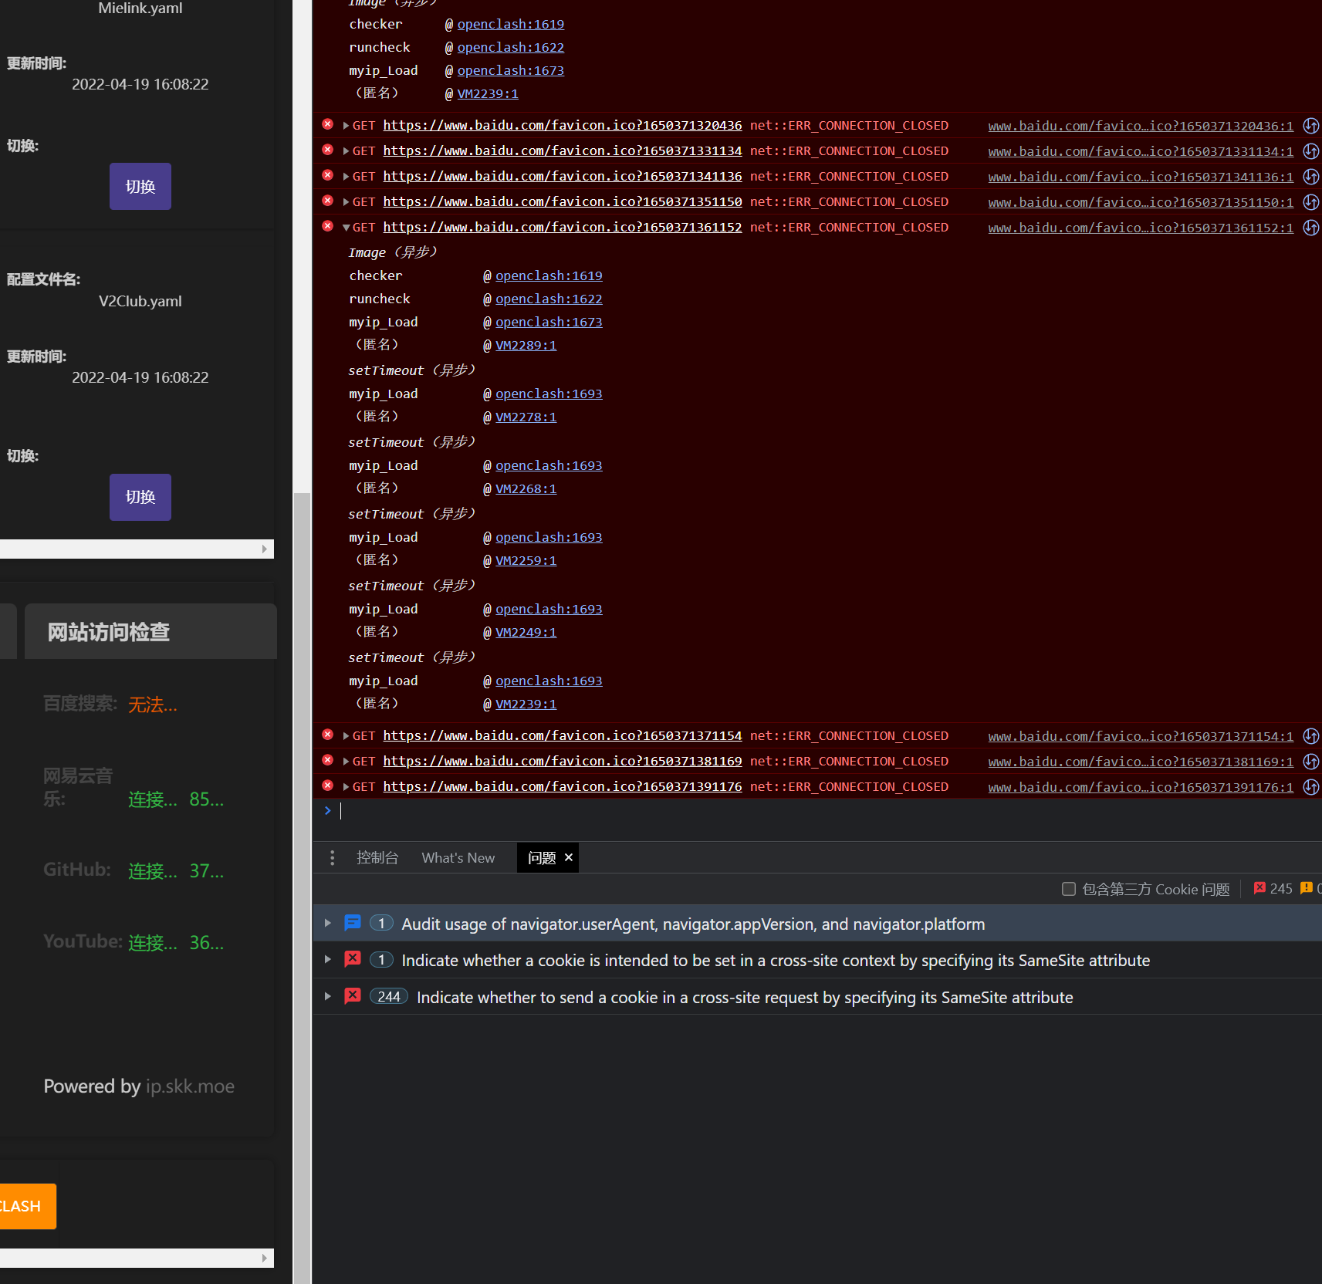Enable the 包含第三方 Cookie 问题 checkbox

(1069, 889)
